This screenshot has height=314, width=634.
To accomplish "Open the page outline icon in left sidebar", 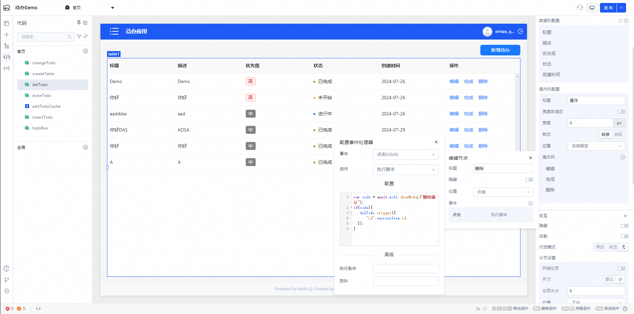I will pos(7,23).
